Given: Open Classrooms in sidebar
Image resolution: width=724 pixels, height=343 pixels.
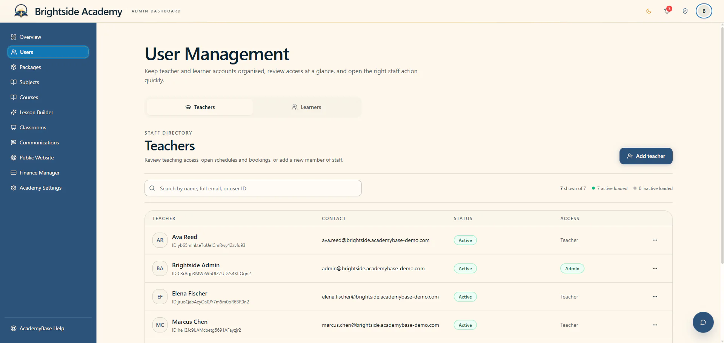Looking at the screenshot, I should click(x=48, y=127).
